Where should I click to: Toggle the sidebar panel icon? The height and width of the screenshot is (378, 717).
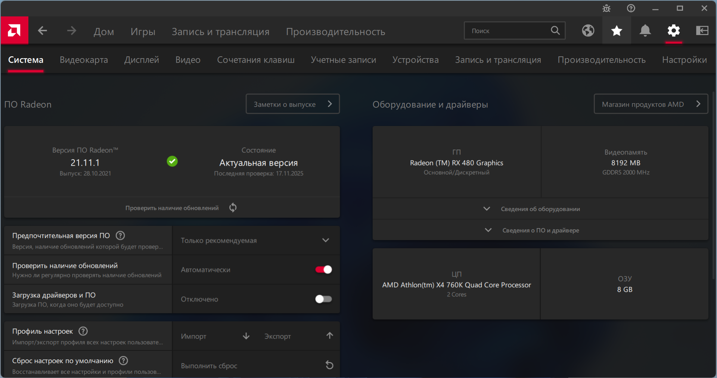tap(702, 31)
